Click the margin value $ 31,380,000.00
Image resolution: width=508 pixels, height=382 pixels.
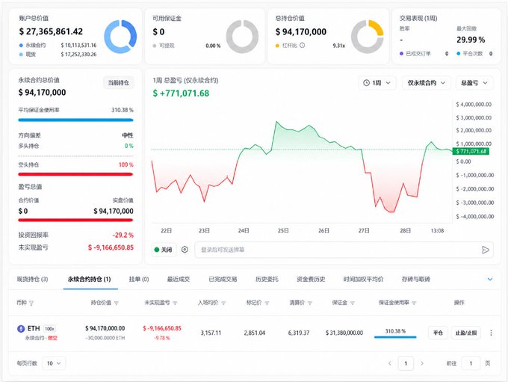pos(344,333)
